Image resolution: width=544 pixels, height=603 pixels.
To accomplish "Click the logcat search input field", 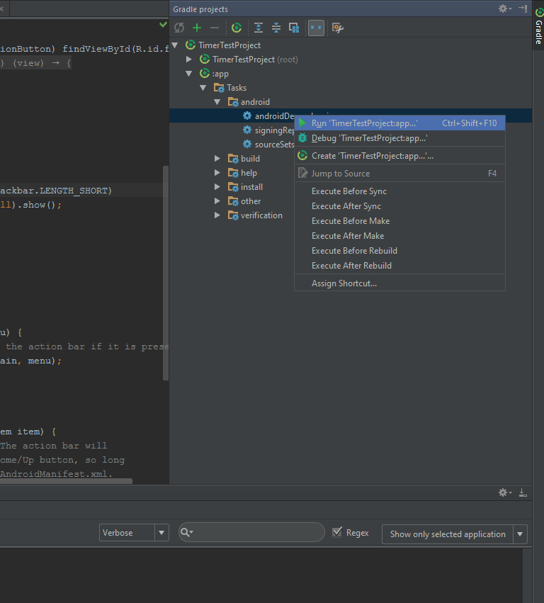I will pos(252,532).
